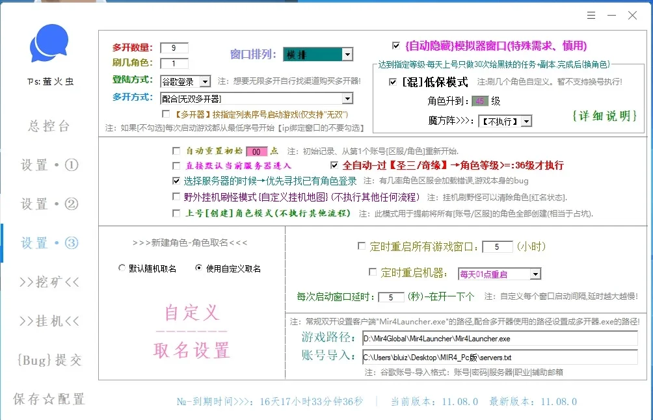Toggle 选择服务器的时候优先寻找已有角色登录 checkbox
Image resolution: width=653 pixels, height=420 pixels.
176,181
